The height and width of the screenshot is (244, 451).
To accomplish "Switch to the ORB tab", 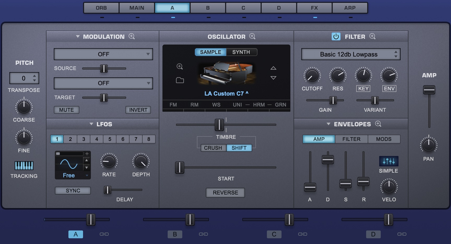I will point(101,8).
